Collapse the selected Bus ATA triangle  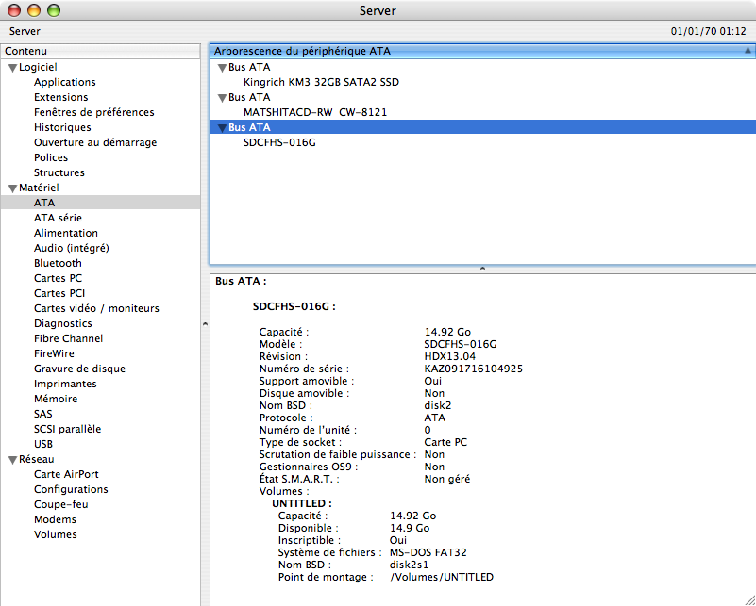[222, 128]
